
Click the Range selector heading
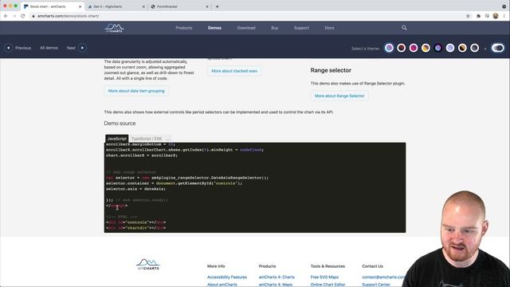click(x=331, y=70)
